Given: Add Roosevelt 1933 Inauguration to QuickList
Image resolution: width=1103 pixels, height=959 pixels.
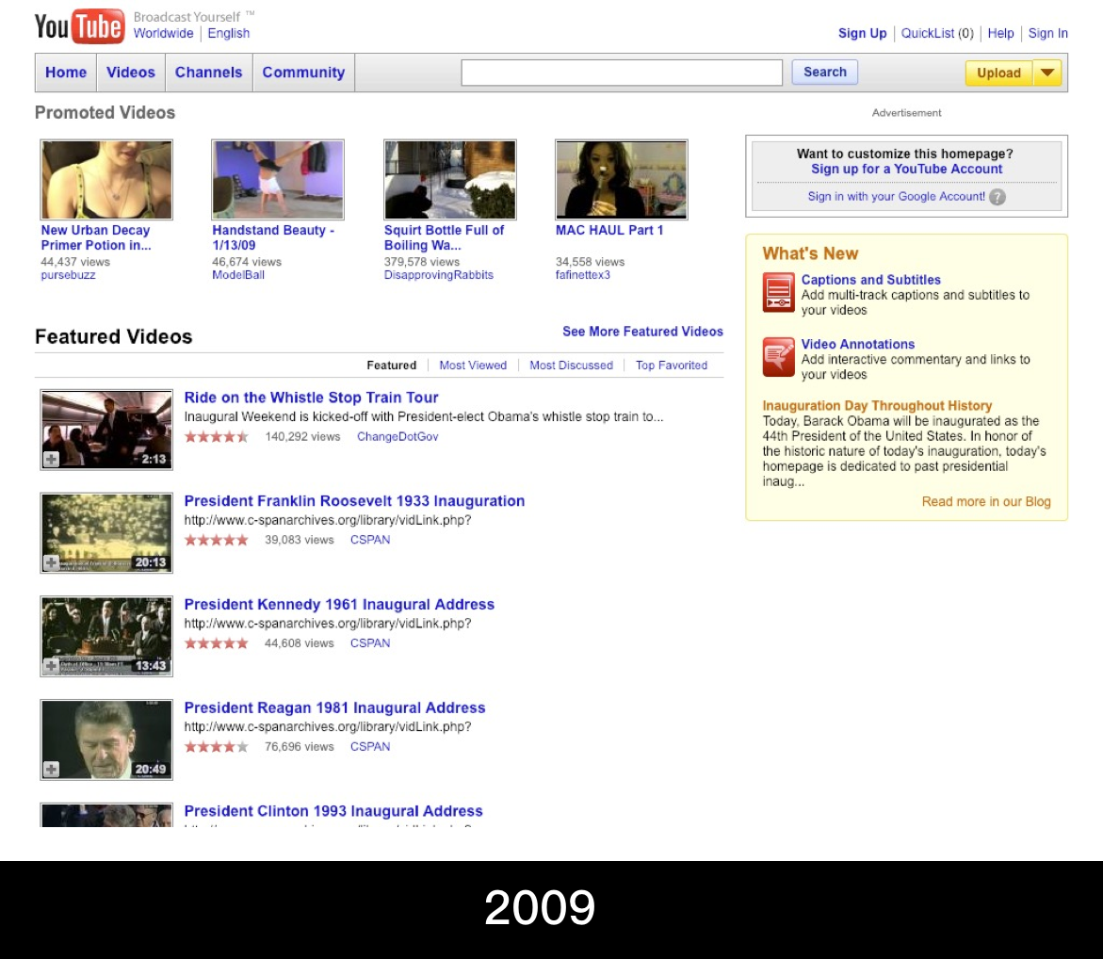Looking at the screenshot, I should pyautogui.click(x=52, y=562).
